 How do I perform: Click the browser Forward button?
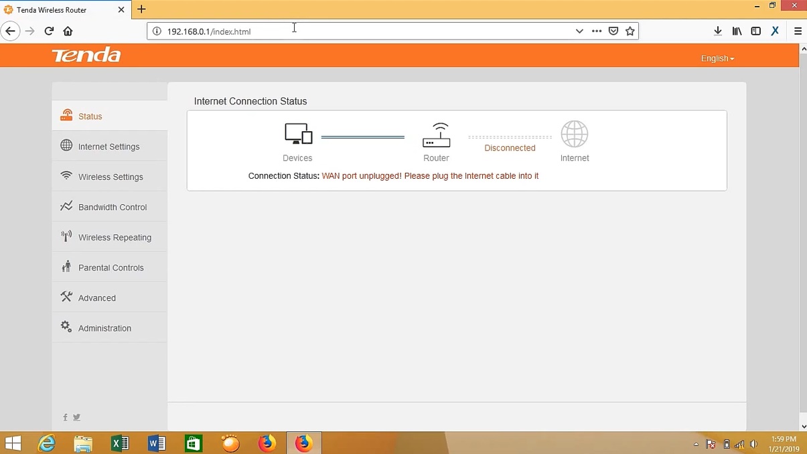coord(29,31)
